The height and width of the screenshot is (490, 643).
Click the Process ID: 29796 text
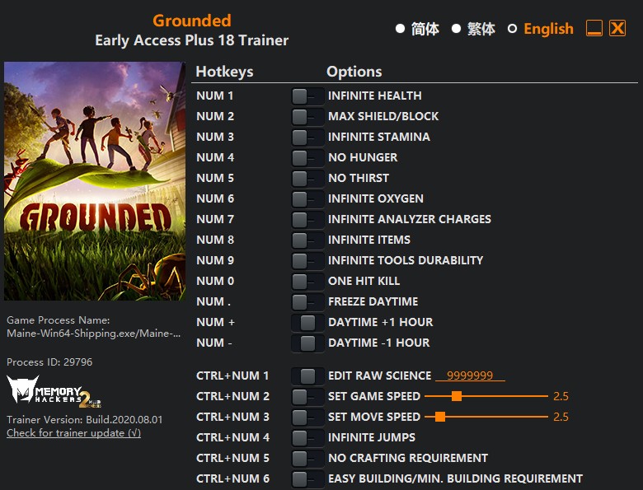point(49,362)
